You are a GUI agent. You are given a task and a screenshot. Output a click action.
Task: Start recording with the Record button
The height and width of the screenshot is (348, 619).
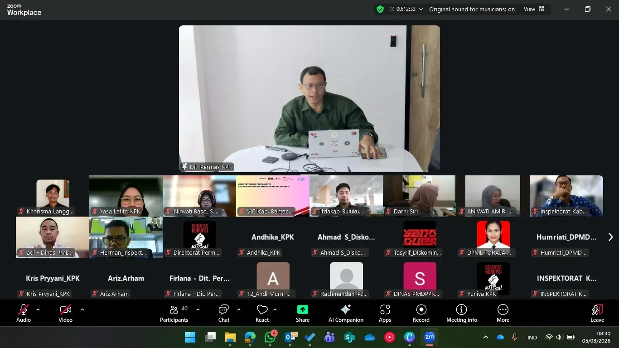coord(421,313)
